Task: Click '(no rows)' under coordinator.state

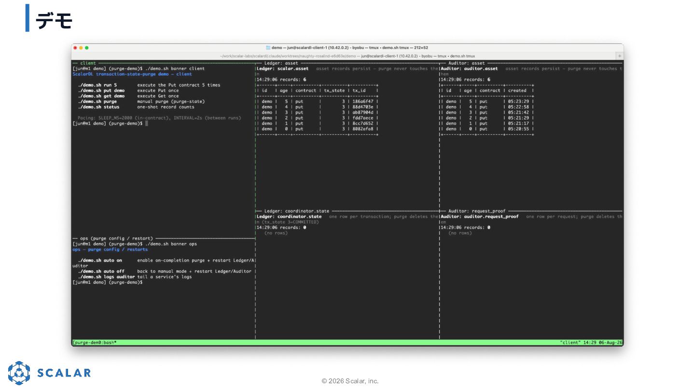Action: tap(276, 233)
